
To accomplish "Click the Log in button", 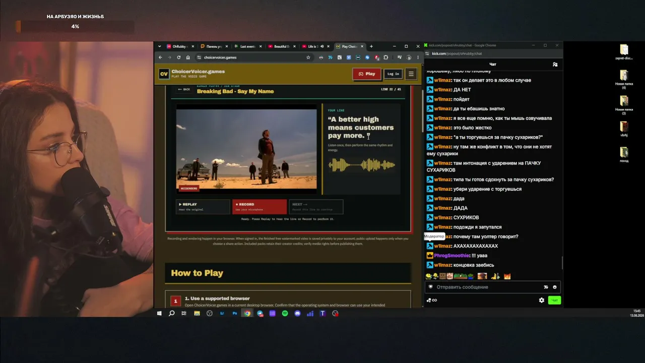I will coord(393,74).
